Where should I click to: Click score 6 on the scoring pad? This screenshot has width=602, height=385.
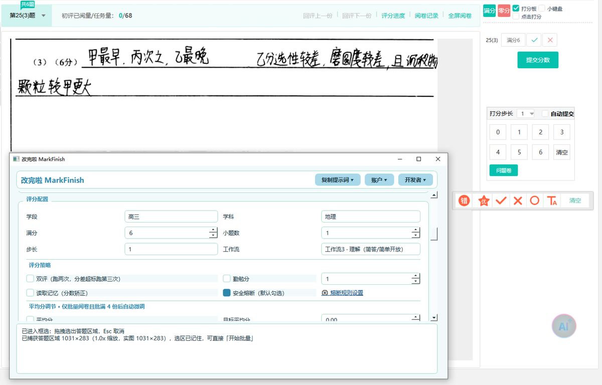click(540, 152)
